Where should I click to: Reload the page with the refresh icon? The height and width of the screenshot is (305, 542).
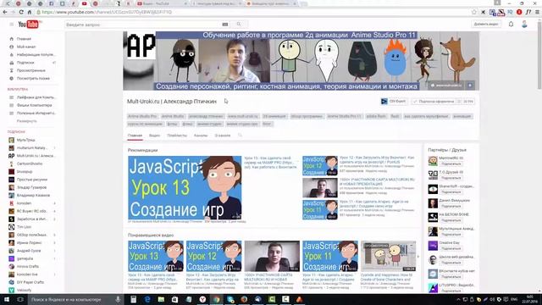(21, 12)
